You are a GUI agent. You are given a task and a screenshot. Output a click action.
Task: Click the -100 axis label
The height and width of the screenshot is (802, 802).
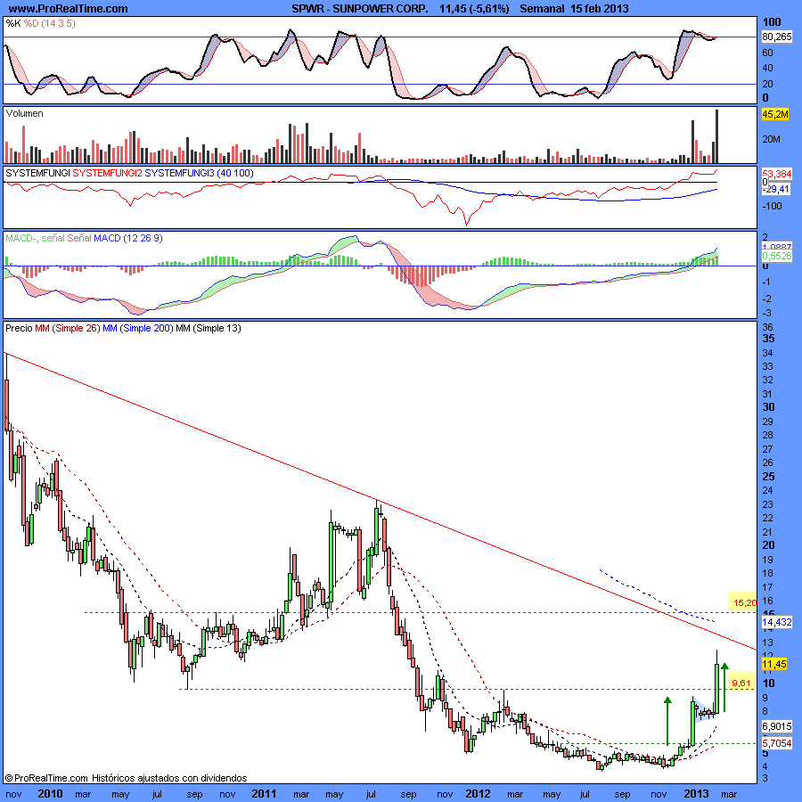pyautogui.click(x=772, y=206)
